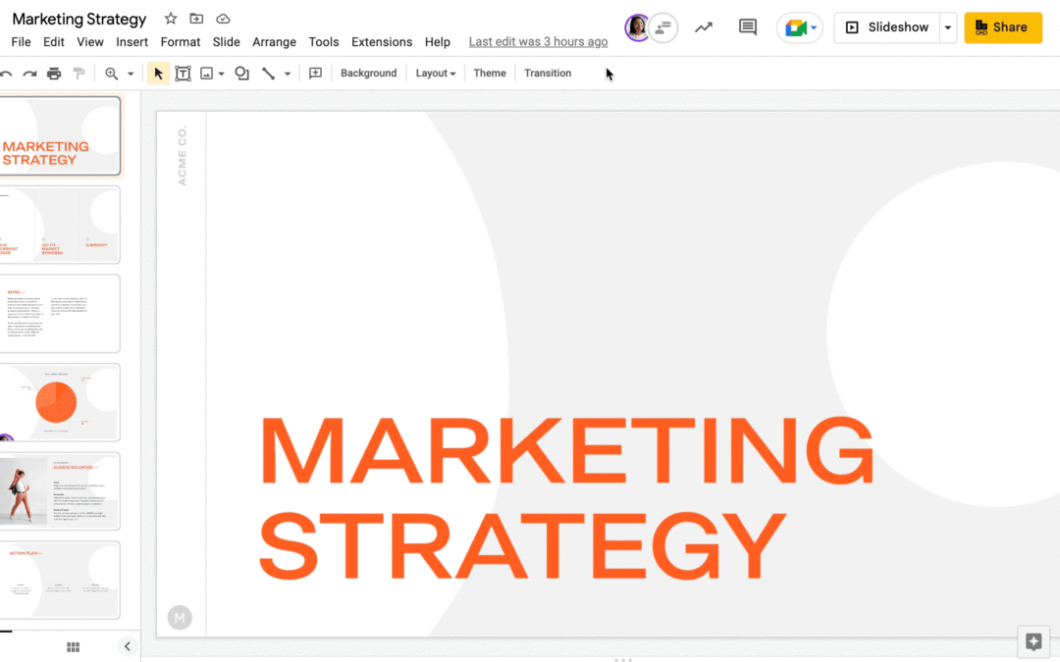Click the Move to folder icon
Screen dimensions: 1060x662
[196, 19]
